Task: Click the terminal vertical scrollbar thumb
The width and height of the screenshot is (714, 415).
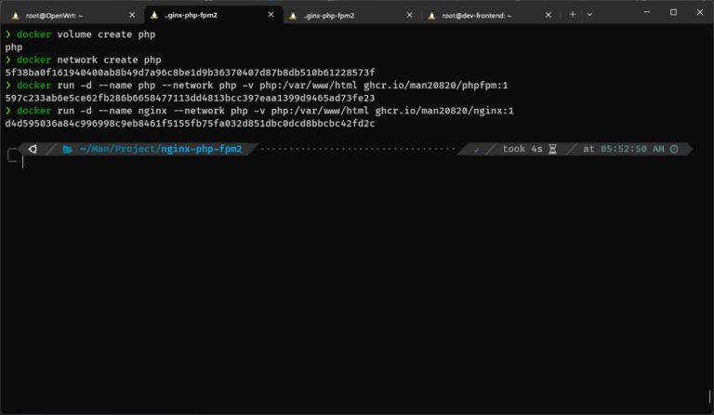Action: tap(710, 396)
